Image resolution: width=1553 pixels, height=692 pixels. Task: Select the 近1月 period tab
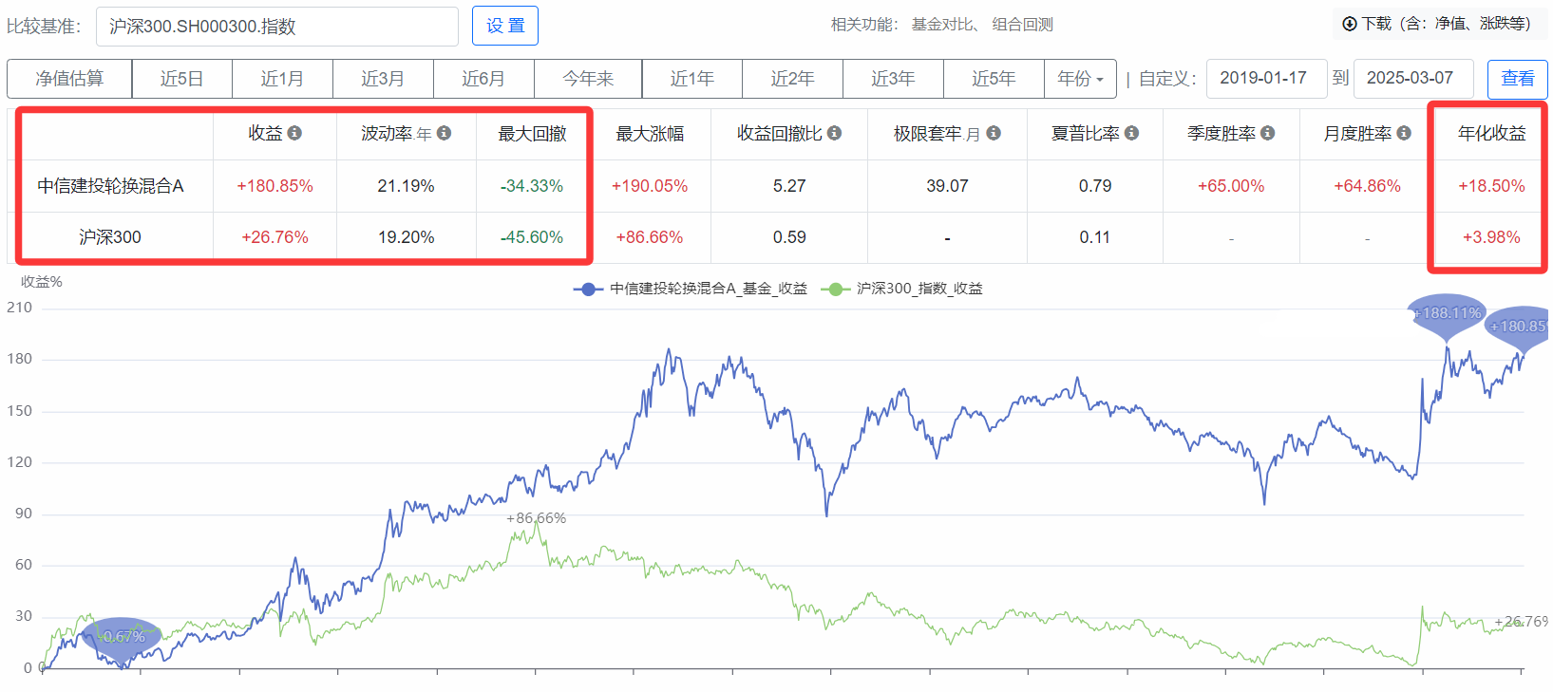coord(282,79)
